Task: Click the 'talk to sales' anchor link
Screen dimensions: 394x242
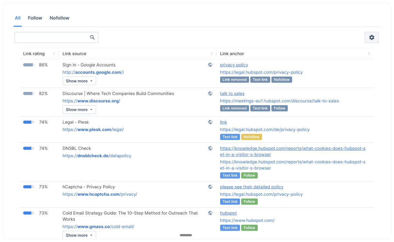Action: pyautogui.click(x=232, y=94)
